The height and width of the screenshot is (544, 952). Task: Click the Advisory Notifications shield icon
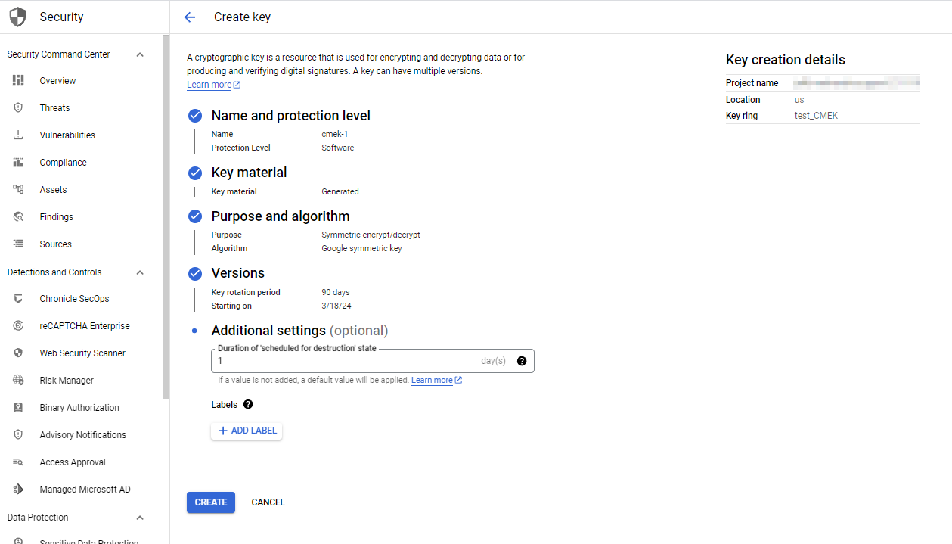coord(19,434)
